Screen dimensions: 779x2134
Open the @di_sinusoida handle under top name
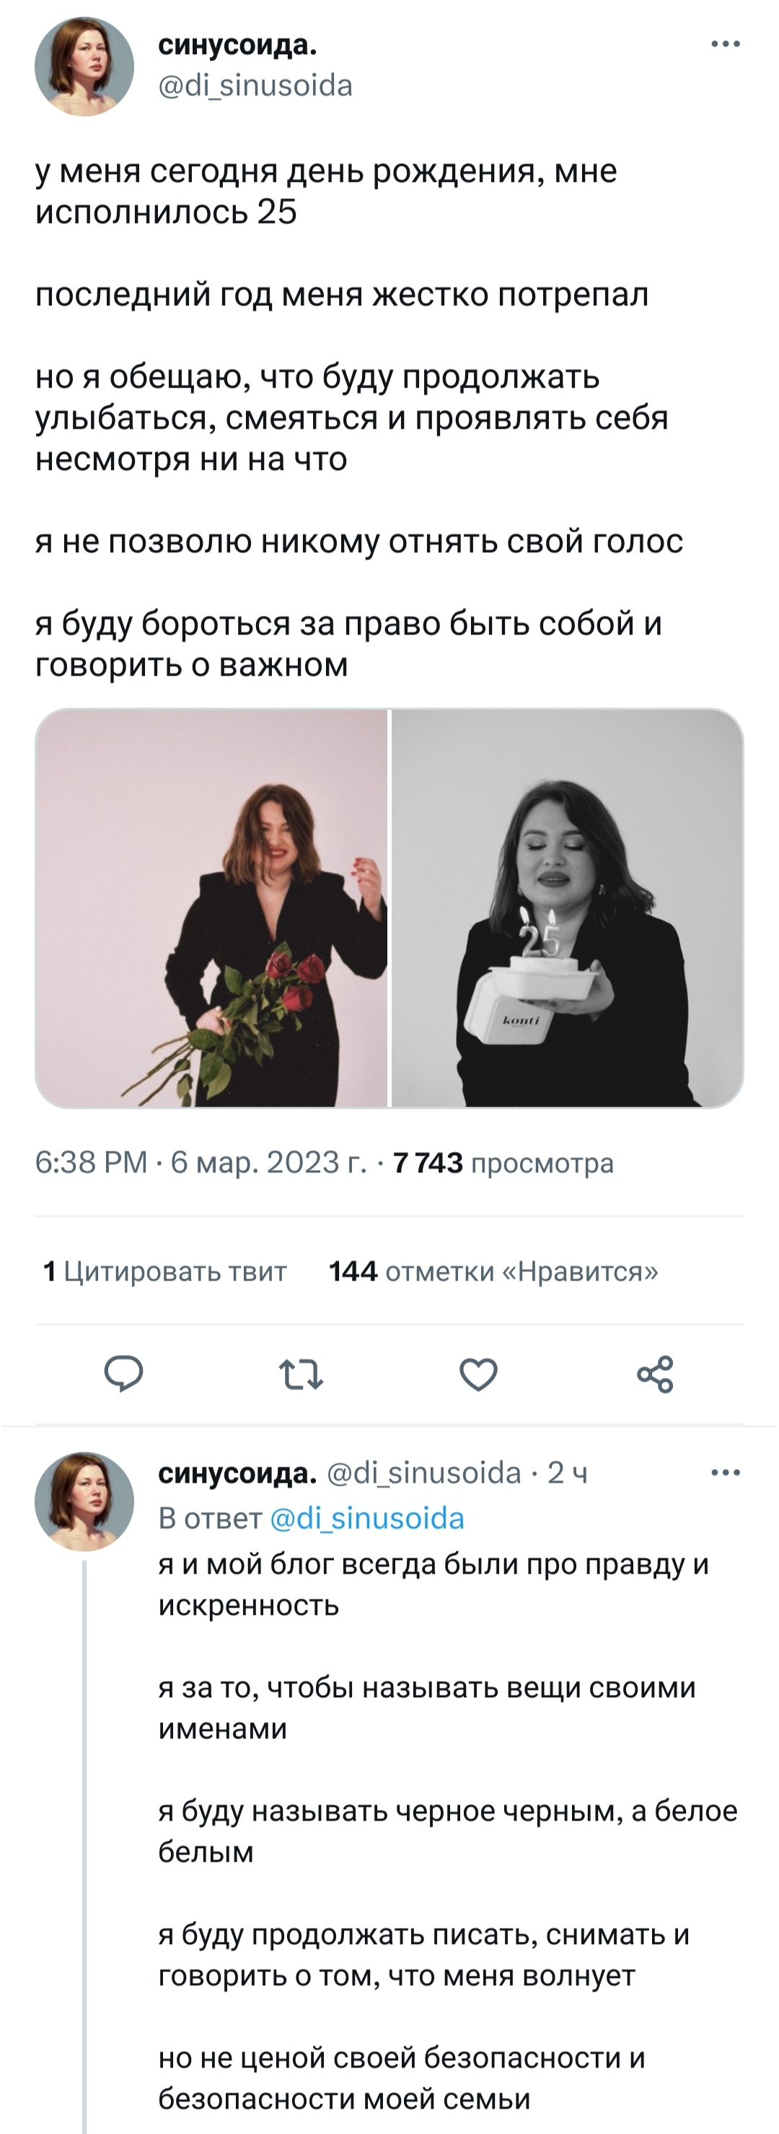tap(255, 85)
